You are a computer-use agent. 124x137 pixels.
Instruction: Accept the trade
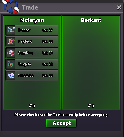(61, 123)
